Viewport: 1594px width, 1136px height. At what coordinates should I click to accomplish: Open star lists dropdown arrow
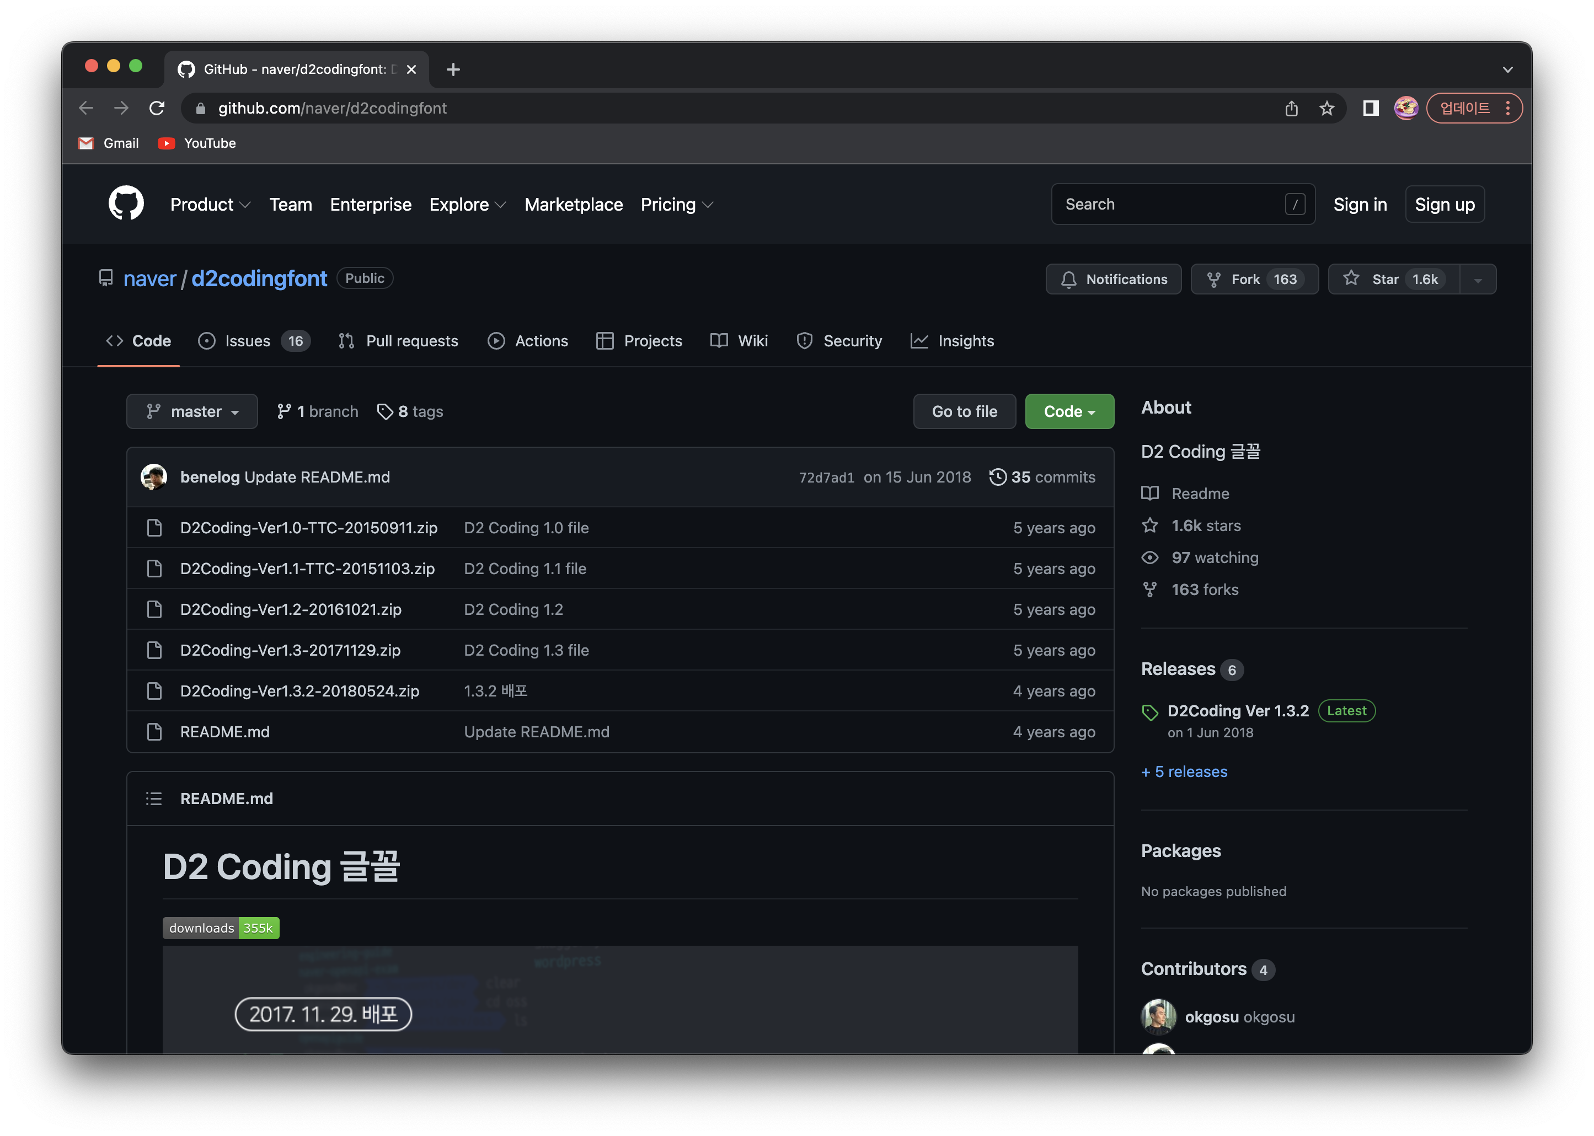[1478, 280]
